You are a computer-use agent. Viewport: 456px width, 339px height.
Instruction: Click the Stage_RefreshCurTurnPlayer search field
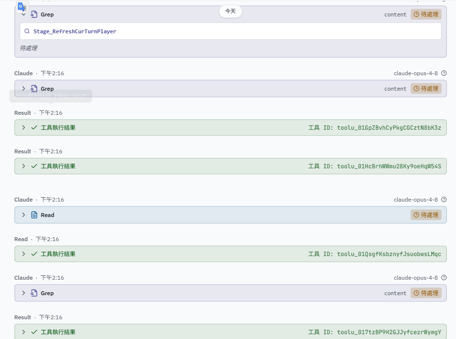(230, 31)
